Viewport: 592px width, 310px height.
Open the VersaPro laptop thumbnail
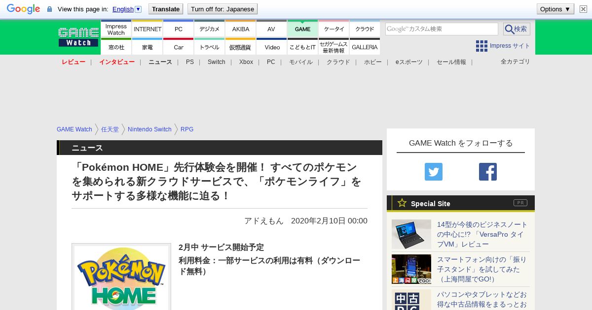[411, 234]
